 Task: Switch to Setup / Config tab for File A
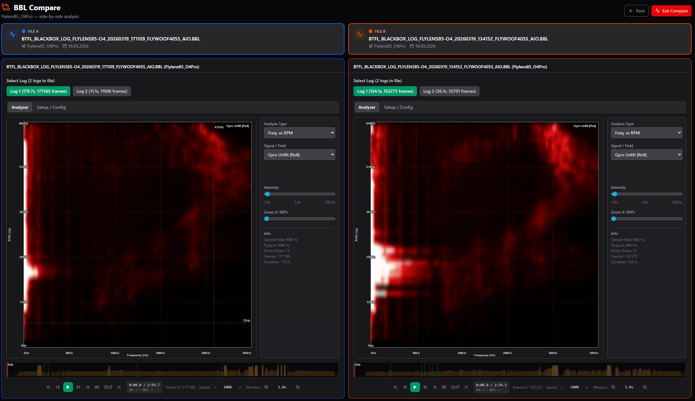[x=51, y=107]
